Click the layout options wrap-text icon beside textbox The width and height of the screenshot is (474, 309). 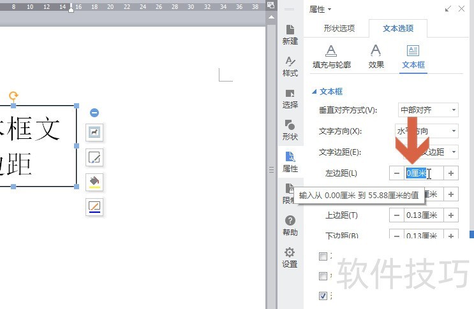pyautogui.click(x=94, y=132)
